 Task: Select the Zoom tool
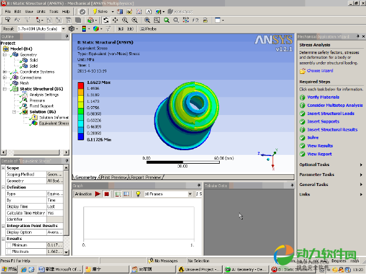point(125,21)
